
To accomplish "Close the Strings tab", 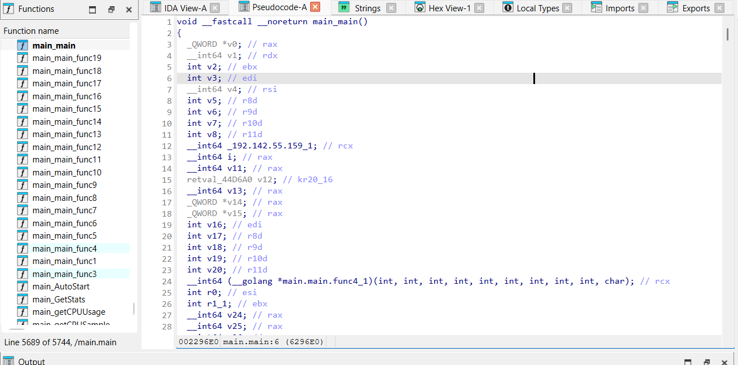I will point(391,8).
